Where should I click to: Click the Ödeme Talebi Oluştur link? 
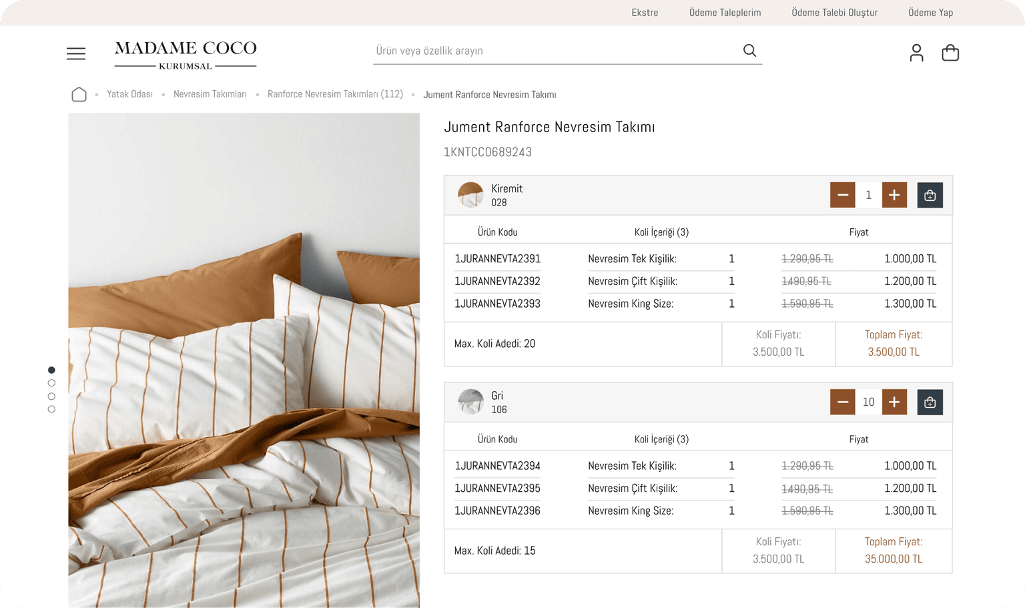(834, 12)
